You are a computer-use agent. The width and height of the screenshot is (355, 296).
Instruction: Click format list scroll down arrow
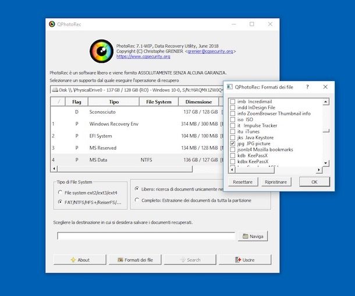pyautogui.click(x=325, y=163)
